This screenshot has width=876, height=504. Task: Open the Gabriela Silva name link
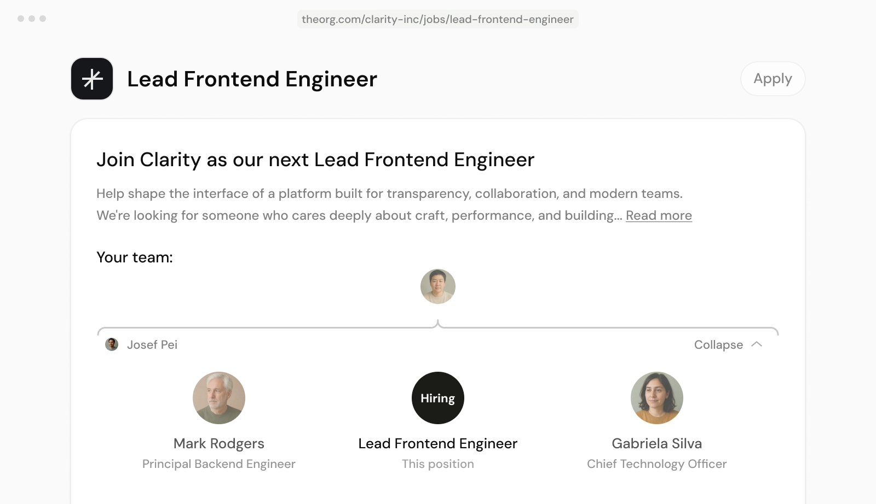pos(657,443)
